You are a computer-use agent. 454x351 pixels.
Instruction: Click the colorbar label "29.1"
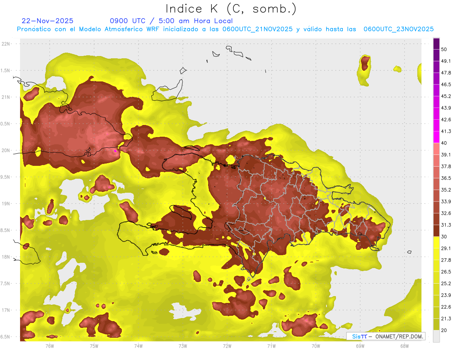point(446,248)
